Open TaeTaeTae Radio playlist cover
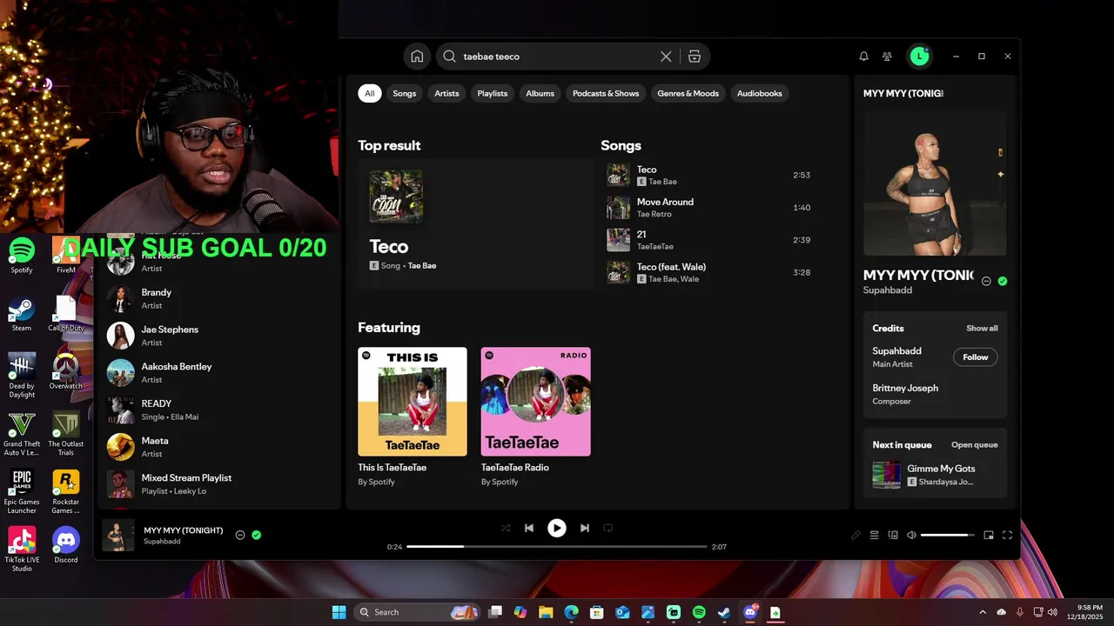 point(536,402)
